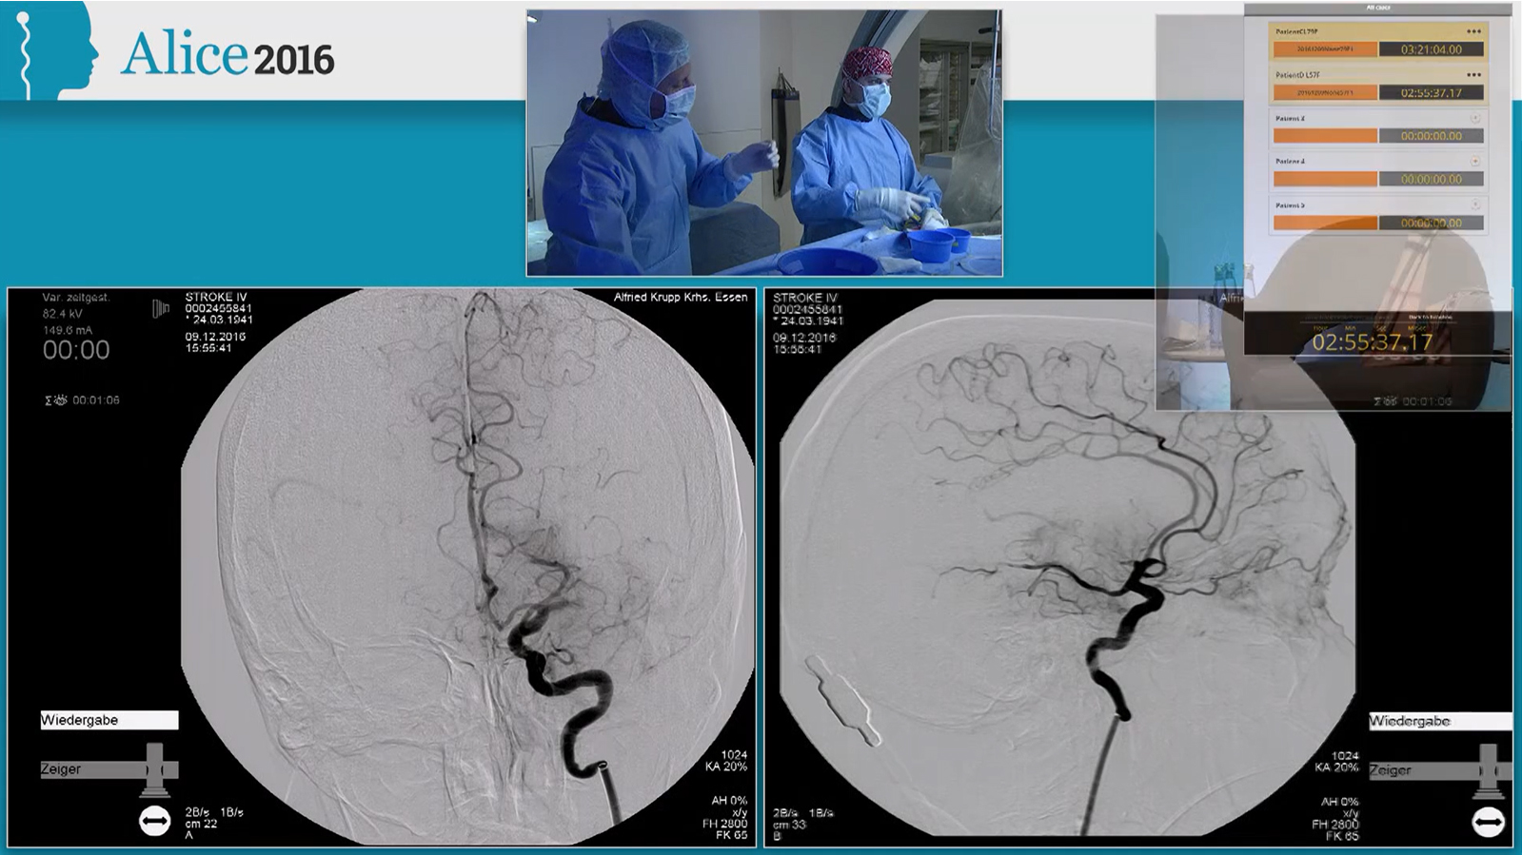Click the large 02:55:37.17 elapsed timer display
Screen dimensions: 1522x855
[1372, 342]
